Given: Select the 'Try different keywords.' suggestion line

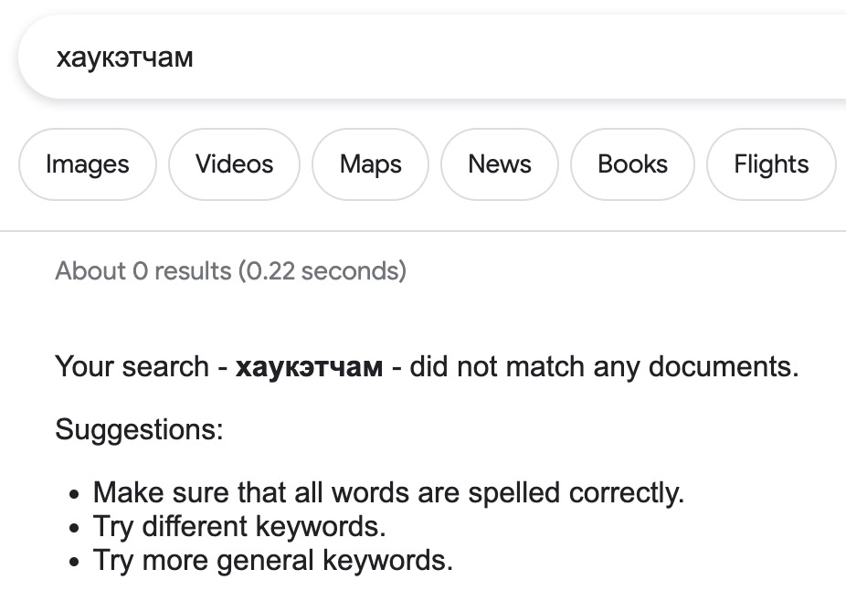Looking at the screenshot, I should pos(239,527).
